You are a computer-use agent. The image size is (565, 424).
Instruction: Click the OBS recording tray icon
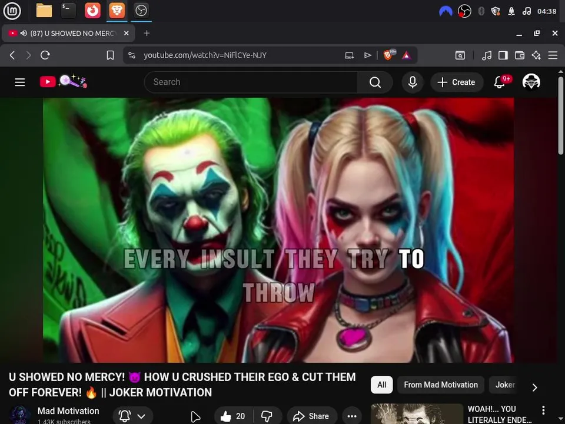(464, 11)
